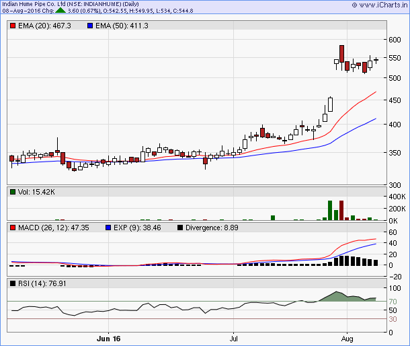The height and width of the screenshot is (346, 410).
Task: Click the chart title 'Indian Hume Pipe Co. Ltd'
Action: pyautogui.click(x=34, y=4)
